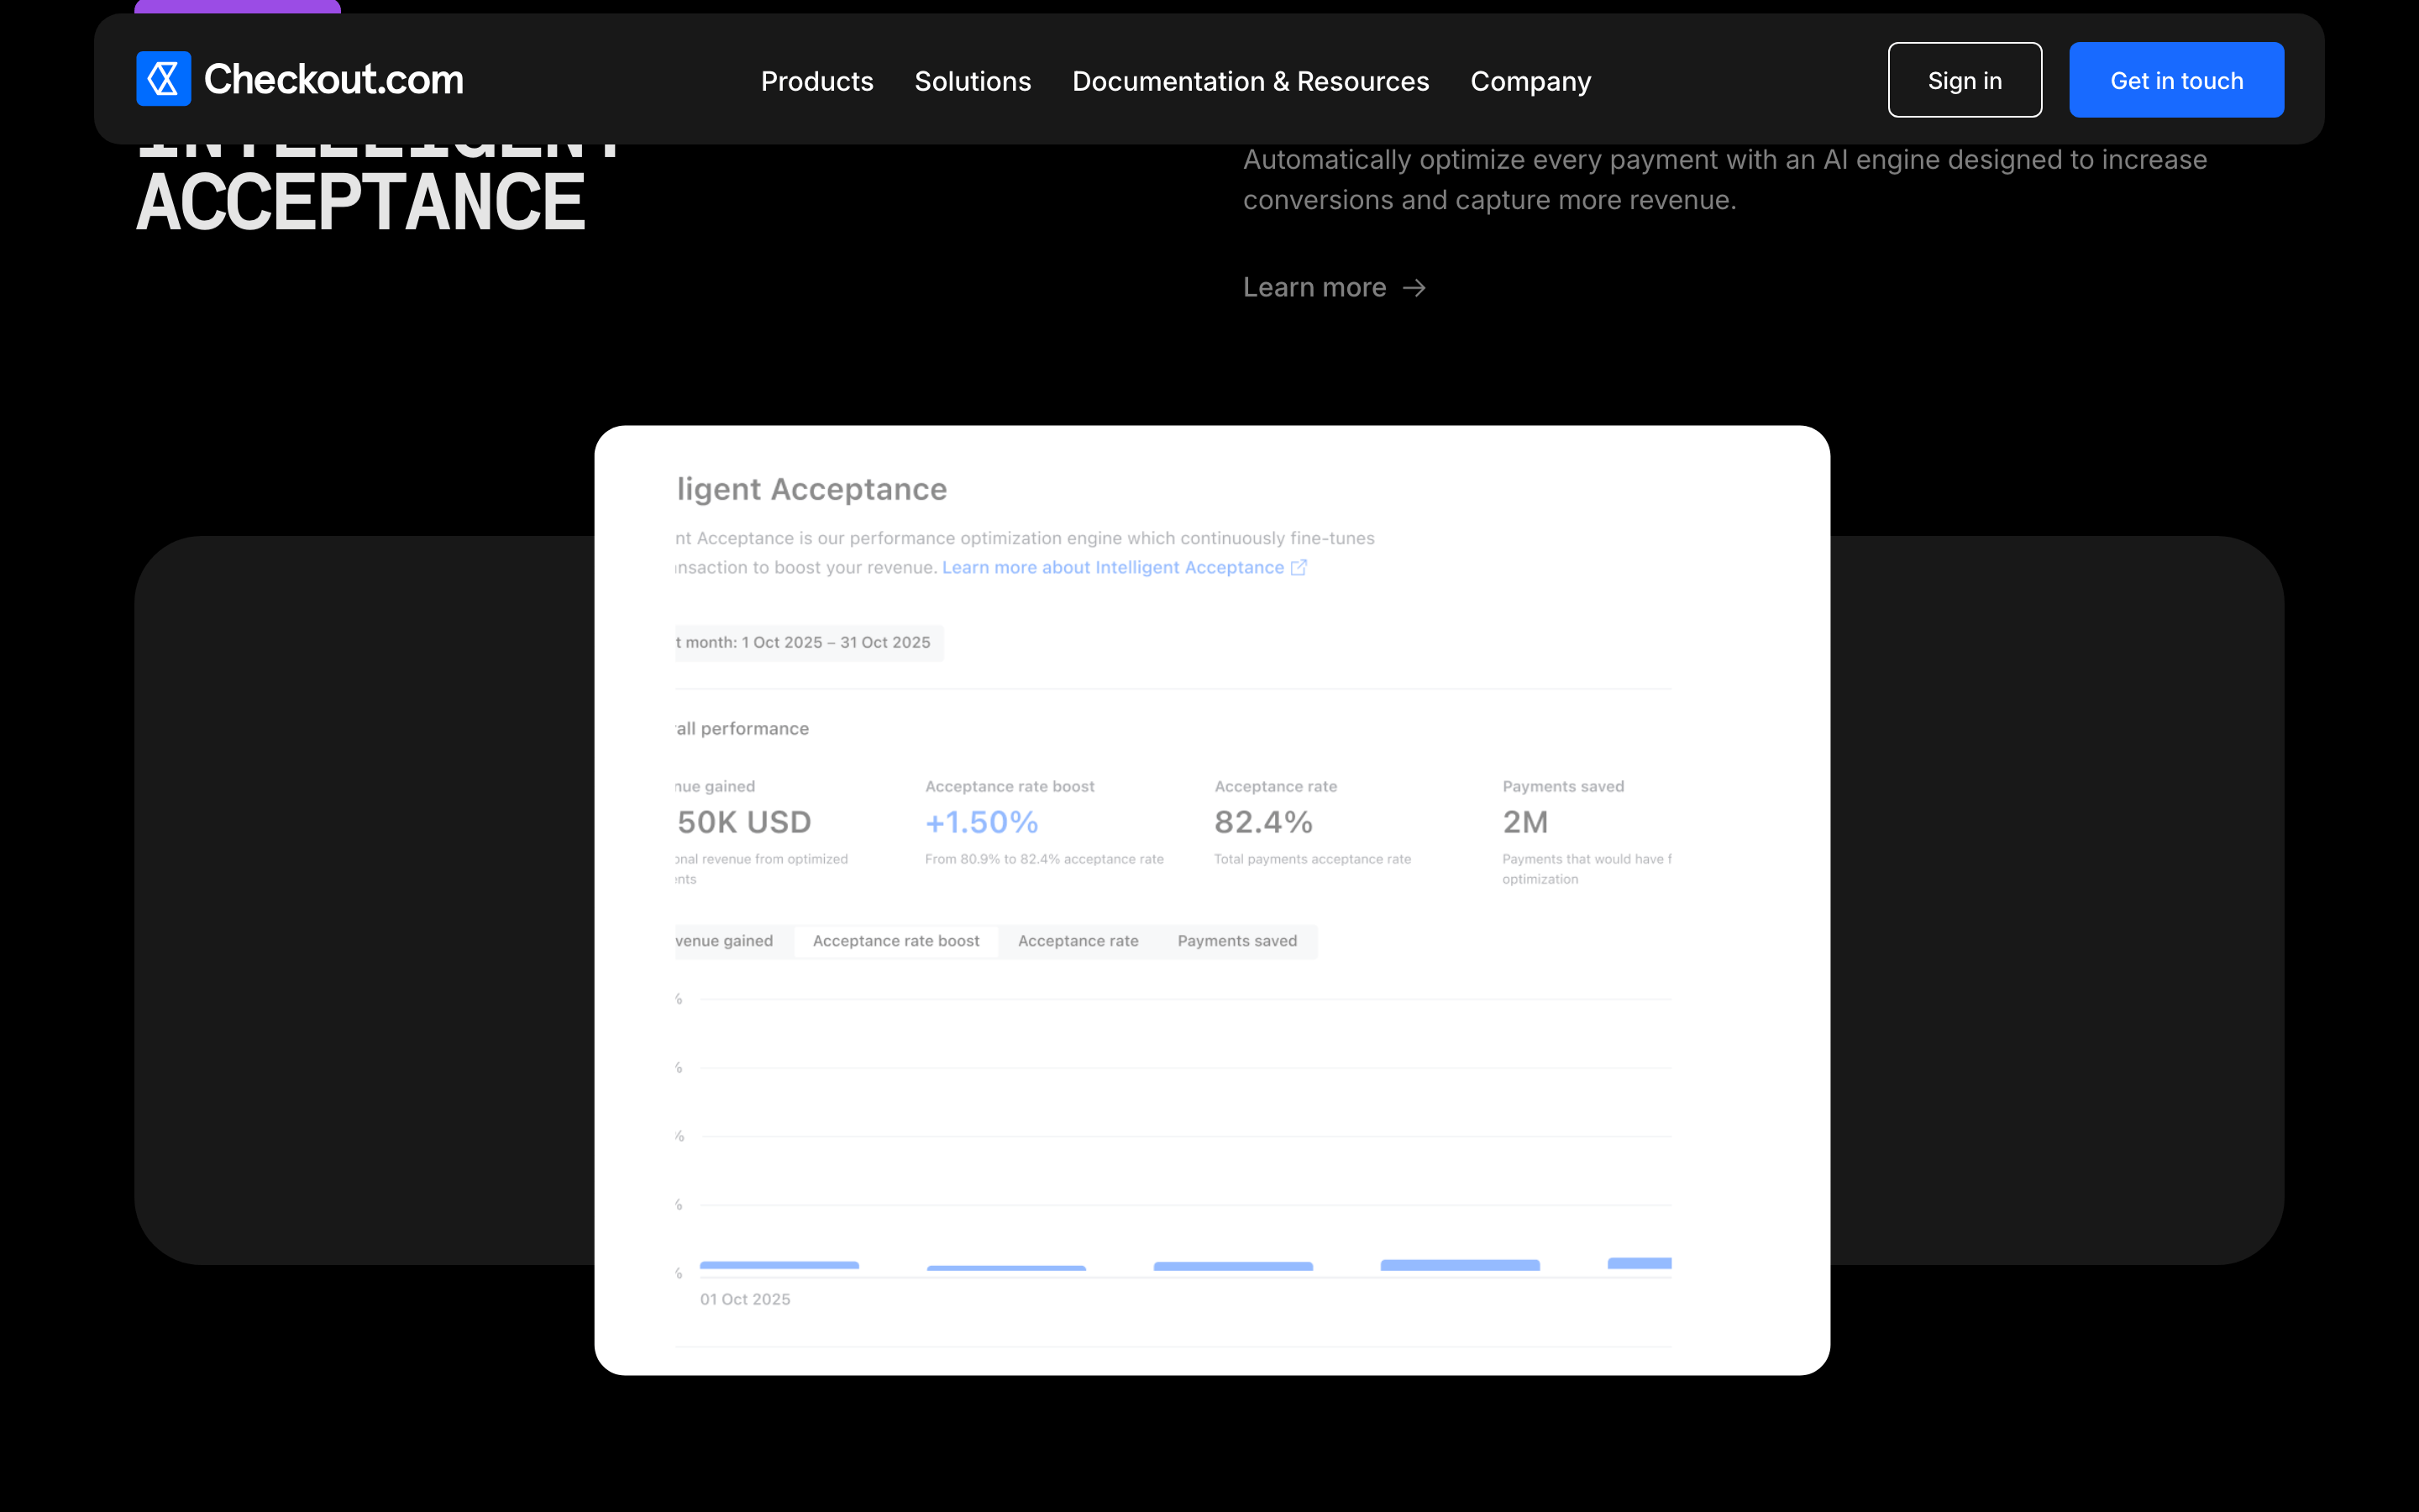Click the 82.4% acceptance rate metric
2419x1512 pixels.
[1263, 822]
